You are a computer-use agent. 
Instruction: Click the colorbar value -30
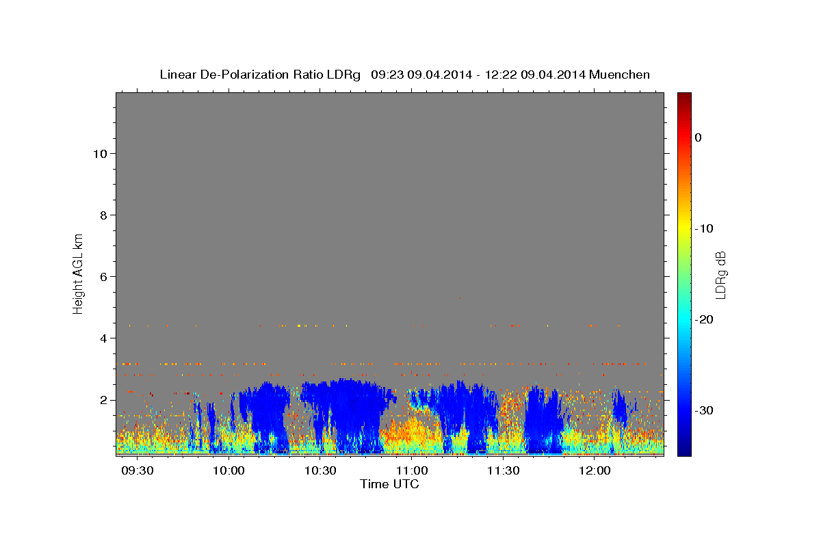point(704,410)
